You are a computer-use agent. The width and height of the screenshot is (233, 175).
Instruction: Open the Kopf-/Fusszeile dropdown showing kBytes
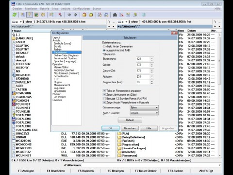coord(144,113)
